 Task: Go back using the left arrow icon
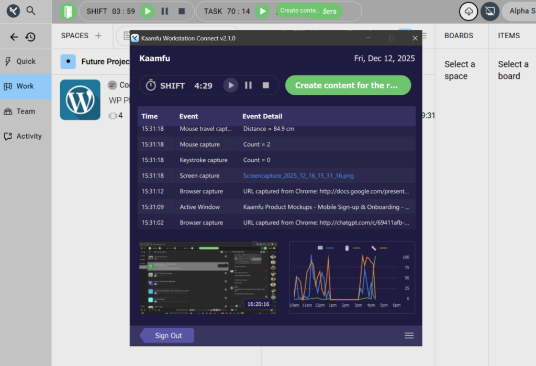coord(14,37)
